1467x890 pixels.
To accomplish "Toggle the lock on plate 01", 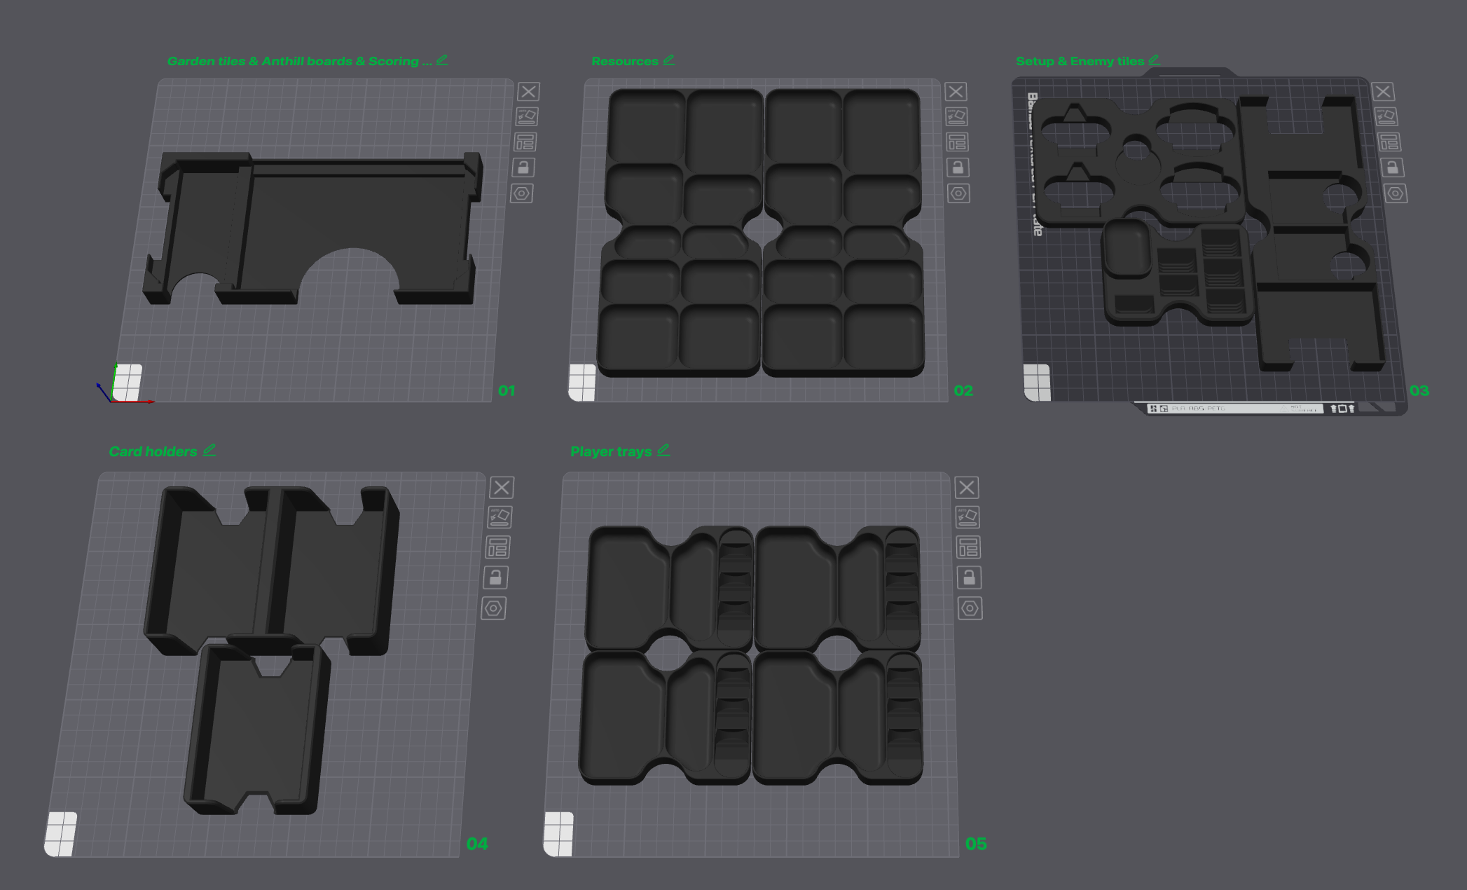I will [523, 167].
